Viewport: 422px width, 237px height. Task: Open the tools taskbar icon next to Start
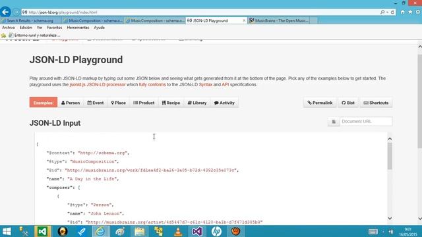24,231
